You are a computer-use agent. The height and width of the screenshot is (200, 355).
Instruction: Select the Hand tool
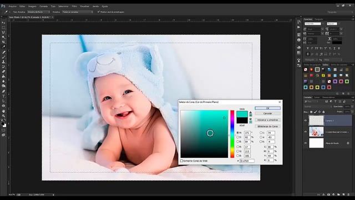pyautogui.click(x=3, y=111)
